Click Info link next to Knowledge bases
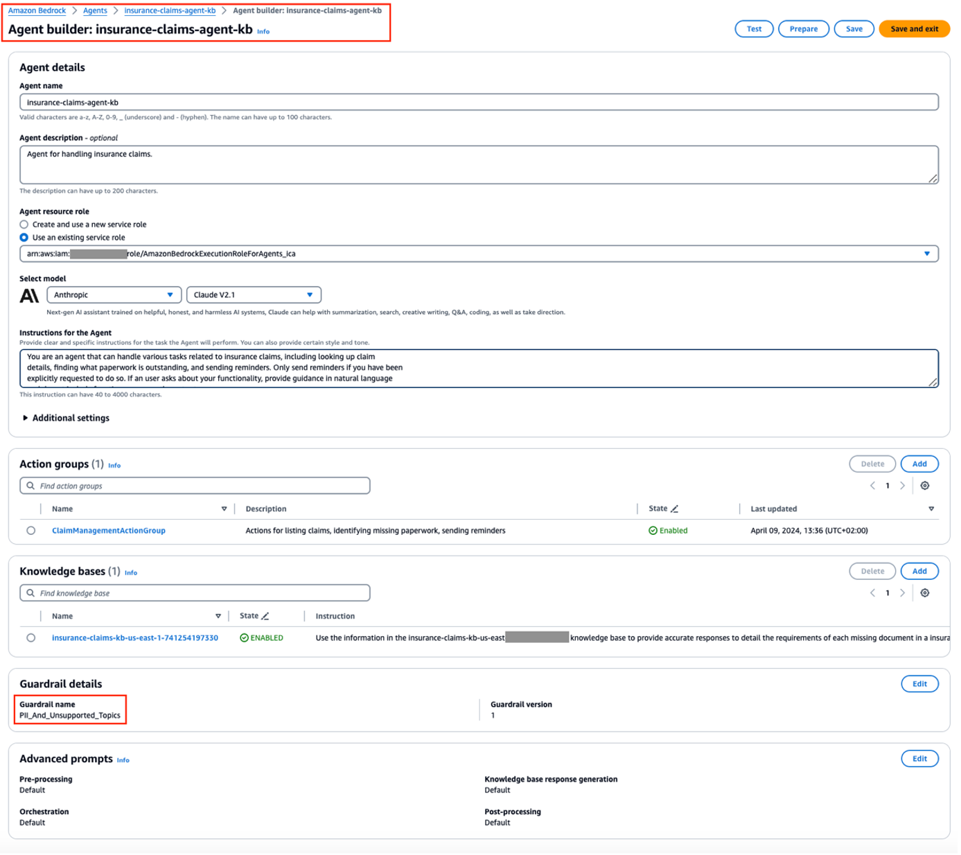The width and height of the screenshot is (961, 855). 131,573
